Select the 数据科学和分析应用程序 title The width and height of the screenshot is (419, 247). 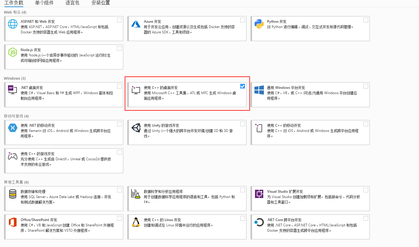click(163, 192)
